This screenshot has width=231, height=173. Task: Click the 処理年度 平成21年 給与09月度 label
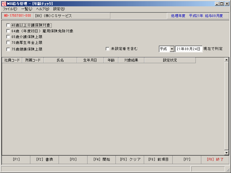[x=197, y=16]
